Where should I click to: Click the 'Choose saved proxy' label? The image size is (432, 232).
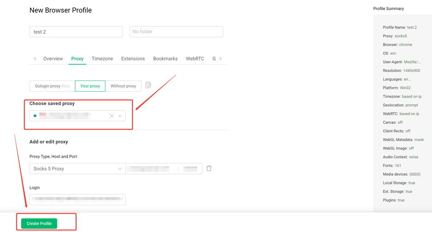point(52,103)
